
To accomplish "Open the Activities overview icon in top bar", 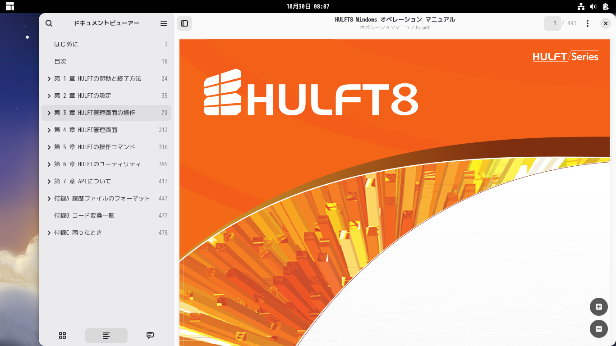I will (10, 6).
